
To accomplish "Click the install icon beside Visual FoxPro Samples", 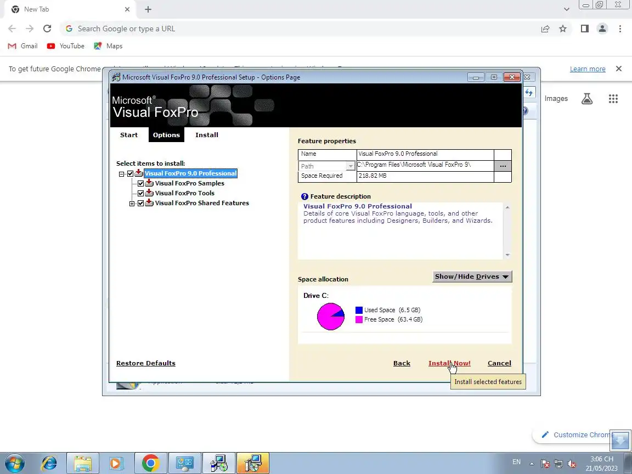I will coord(149,183).
